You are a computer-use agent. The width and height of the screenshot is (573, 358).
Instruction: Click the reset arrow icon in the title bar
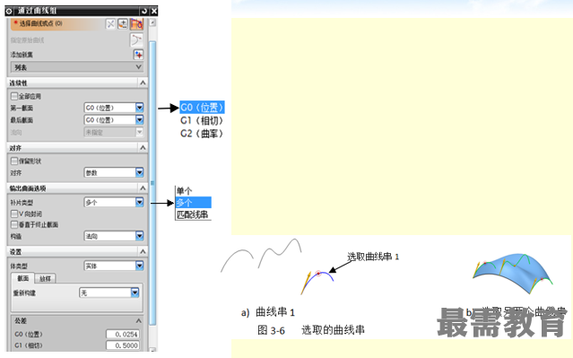pos(144,11)
